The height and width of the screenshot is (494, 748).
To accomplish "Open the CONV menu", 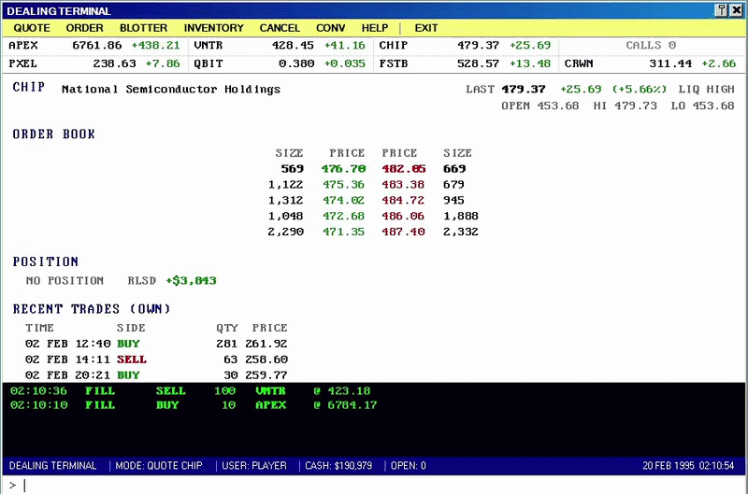I will [330, 28].
